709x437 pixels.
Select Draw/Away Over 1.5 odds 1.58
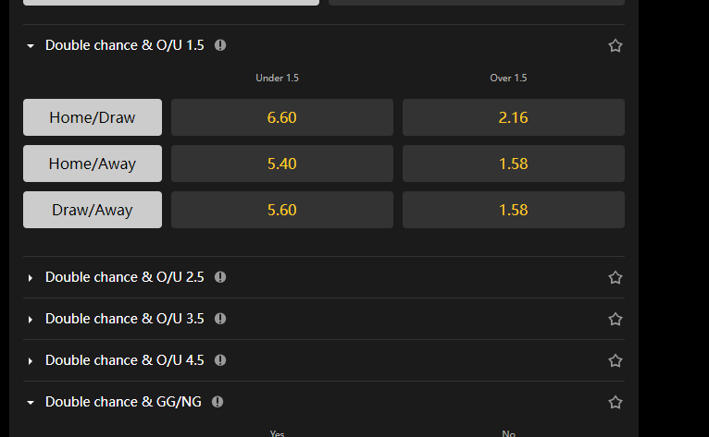pos(513,210)
